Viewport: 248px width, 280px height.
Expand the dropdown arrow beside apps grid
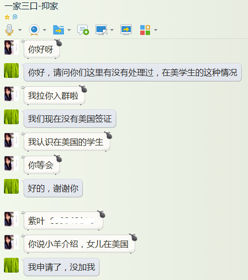click(155, 30)
